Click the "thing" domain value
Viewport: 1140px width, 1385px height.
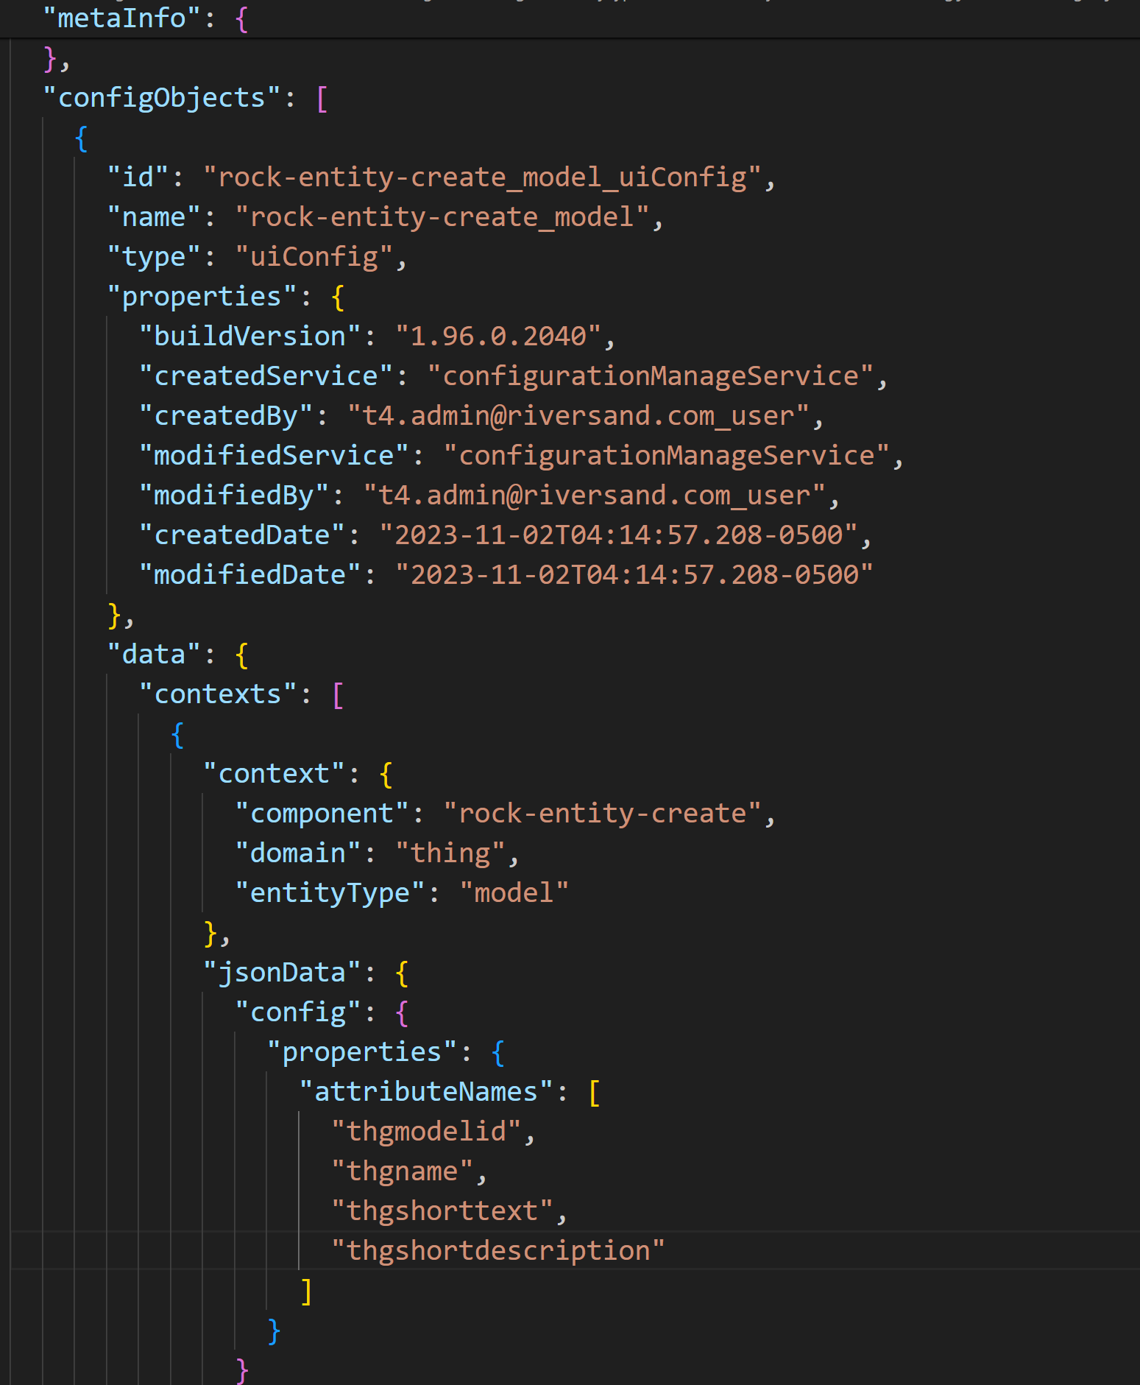click(450, 853)
